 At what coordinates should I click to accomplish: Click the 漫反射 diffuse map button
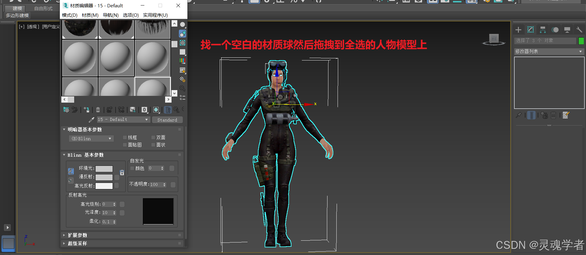[x=117, y=177]
